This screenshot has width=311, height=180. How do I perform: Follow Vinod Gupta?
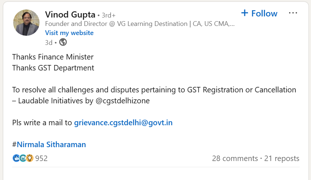pos(264,14)
